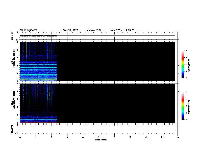Click the ch.1 voltage waveform trace
The height and width of the screenshot is (154, 200).
38,36
